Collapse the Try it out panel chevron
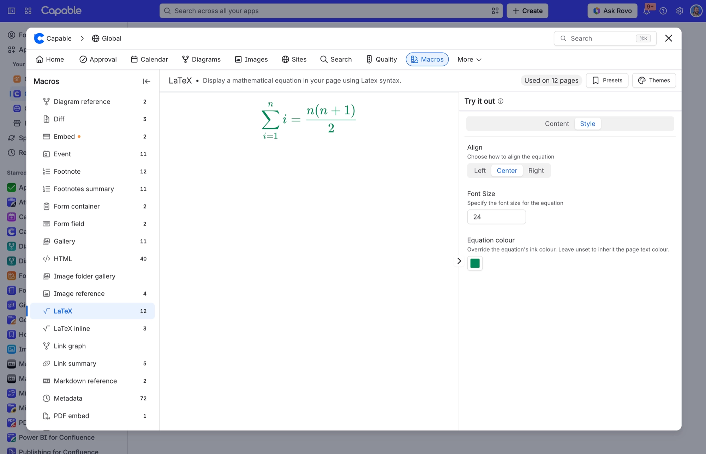The image size is (706, 454). (459, 261)
